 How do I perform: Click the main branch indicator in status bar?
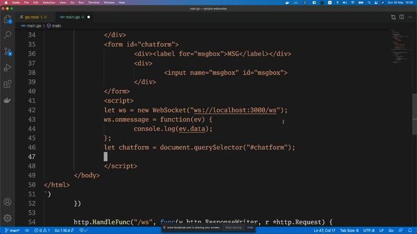[12, 230]
